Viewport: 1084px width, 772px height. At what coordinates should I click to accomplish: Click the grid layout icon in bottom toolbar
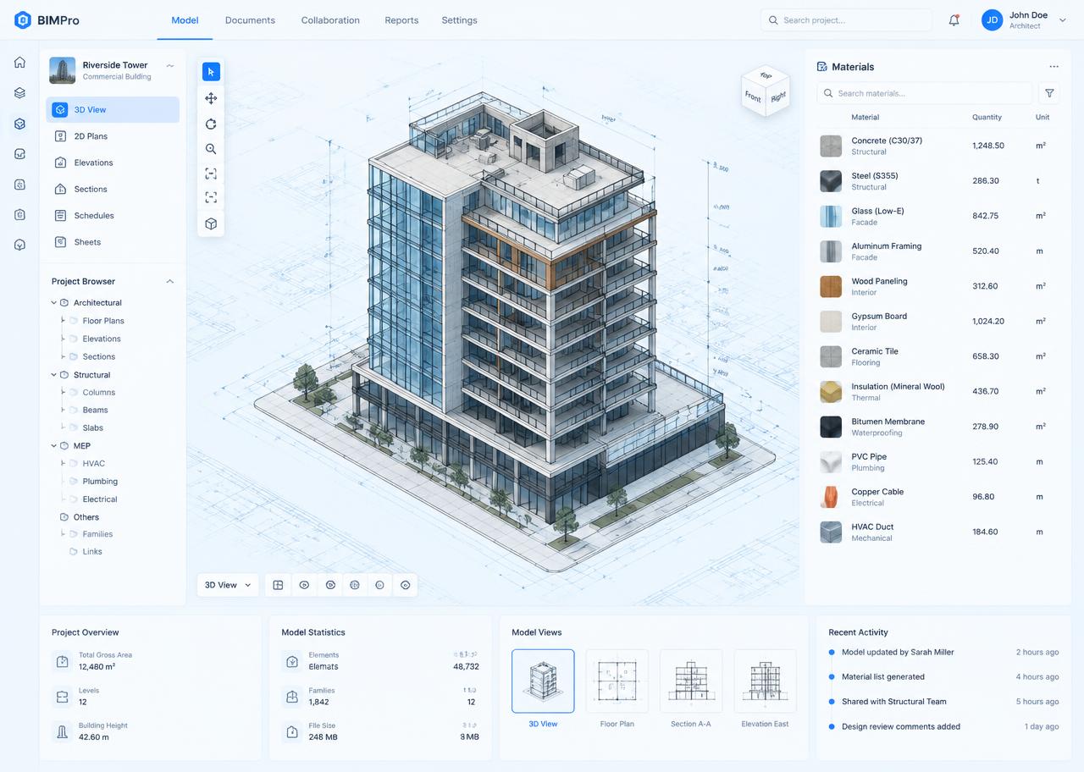pyautogui.click(x=278, y=585)
